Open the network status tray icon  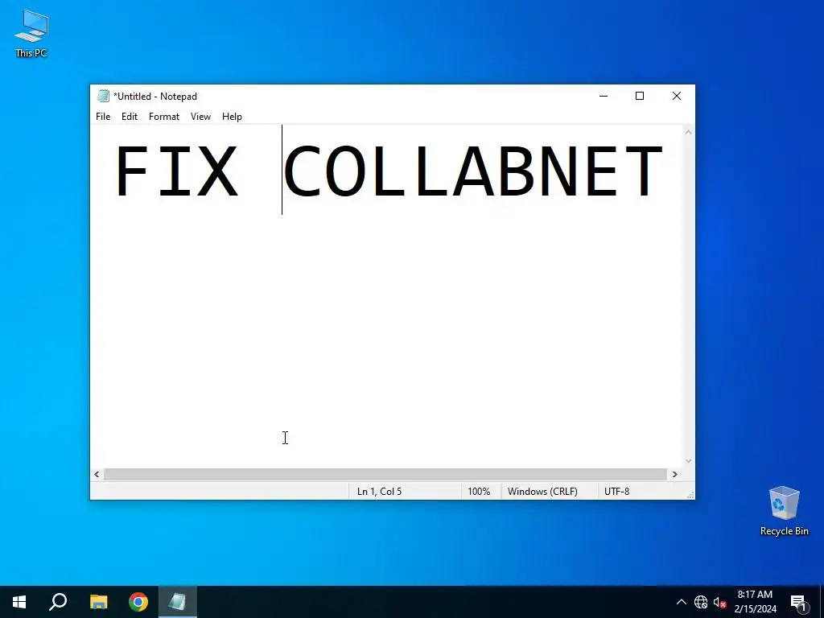tap(701, 602)
